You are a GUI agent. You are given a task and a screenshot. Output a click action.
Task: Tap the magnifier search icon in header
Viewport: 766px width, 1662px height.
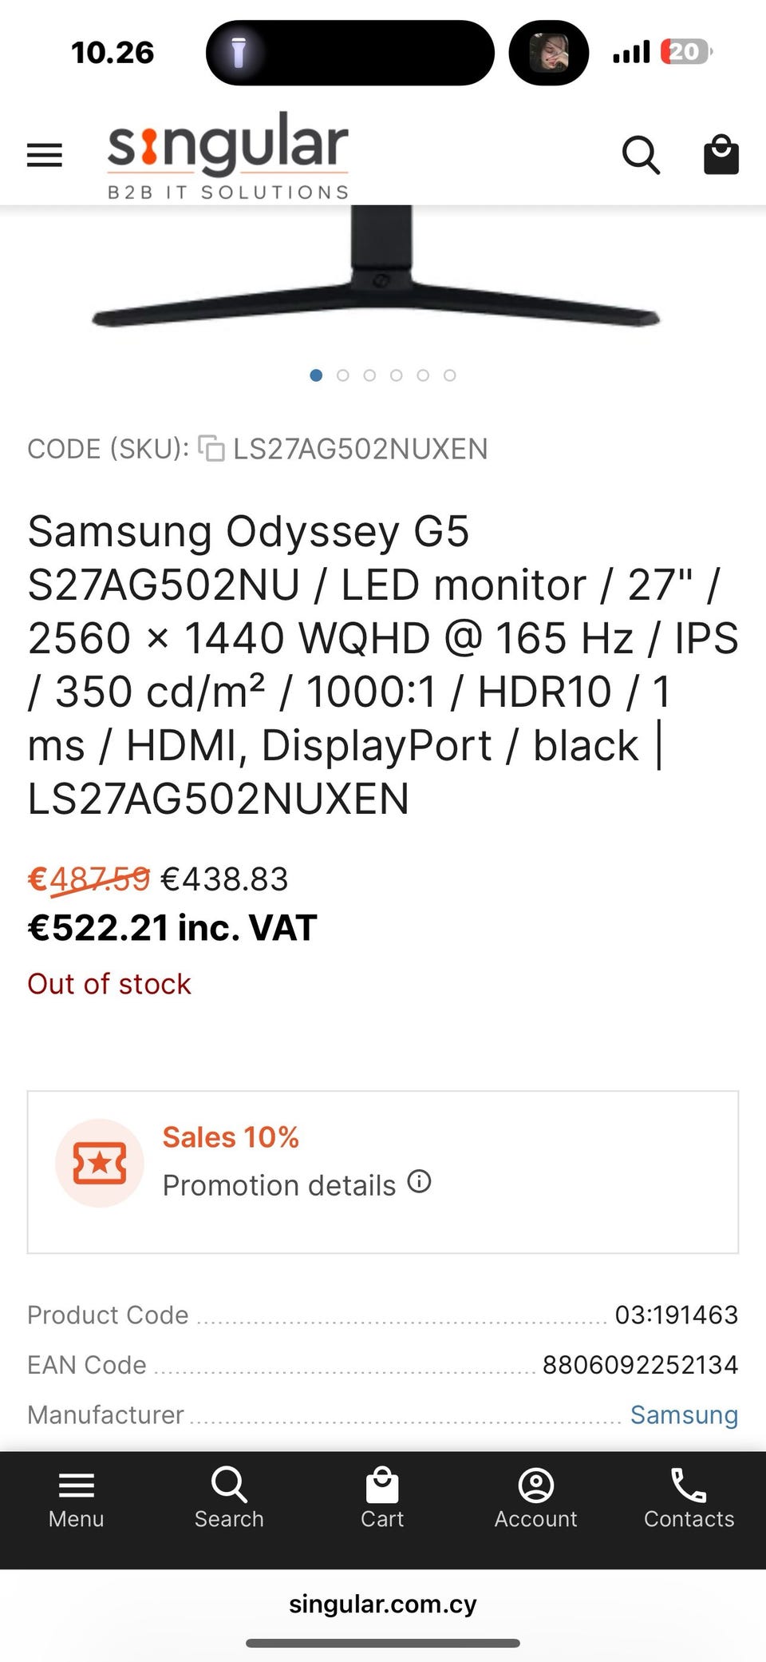[x=641, y=155]
